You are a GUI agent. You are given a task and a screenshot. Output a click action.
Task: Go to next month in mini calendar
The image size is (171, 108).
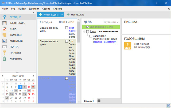coord(33,76)
